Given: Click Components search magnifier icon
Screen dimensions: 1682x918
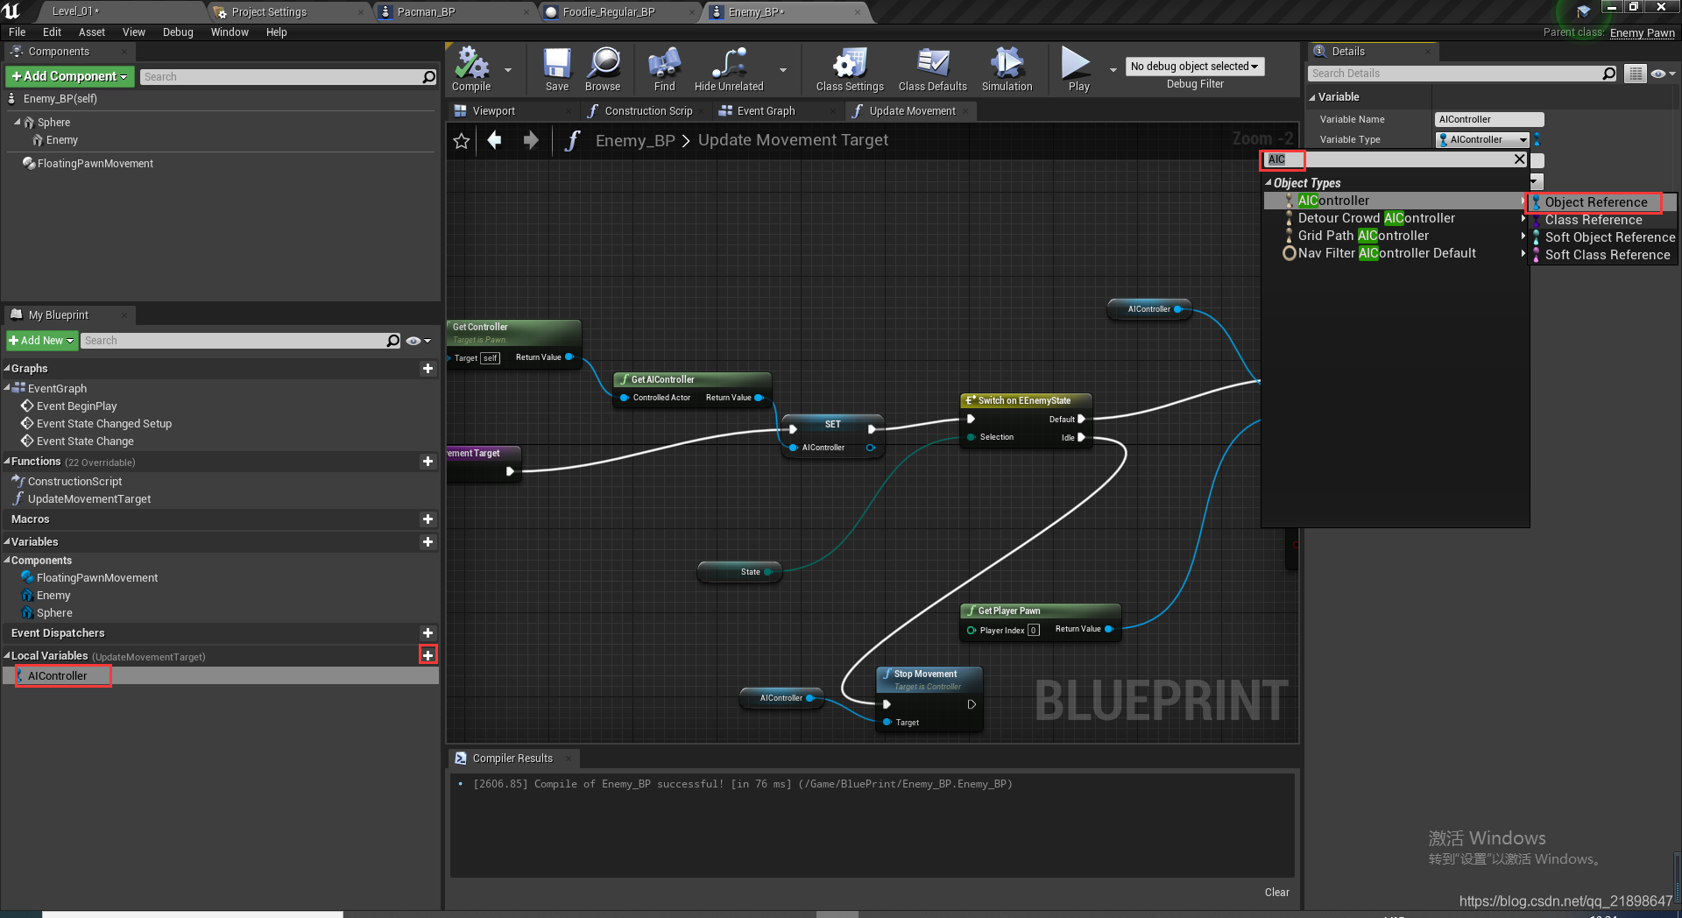Looking at the screenshot, I should pos(429,77).
